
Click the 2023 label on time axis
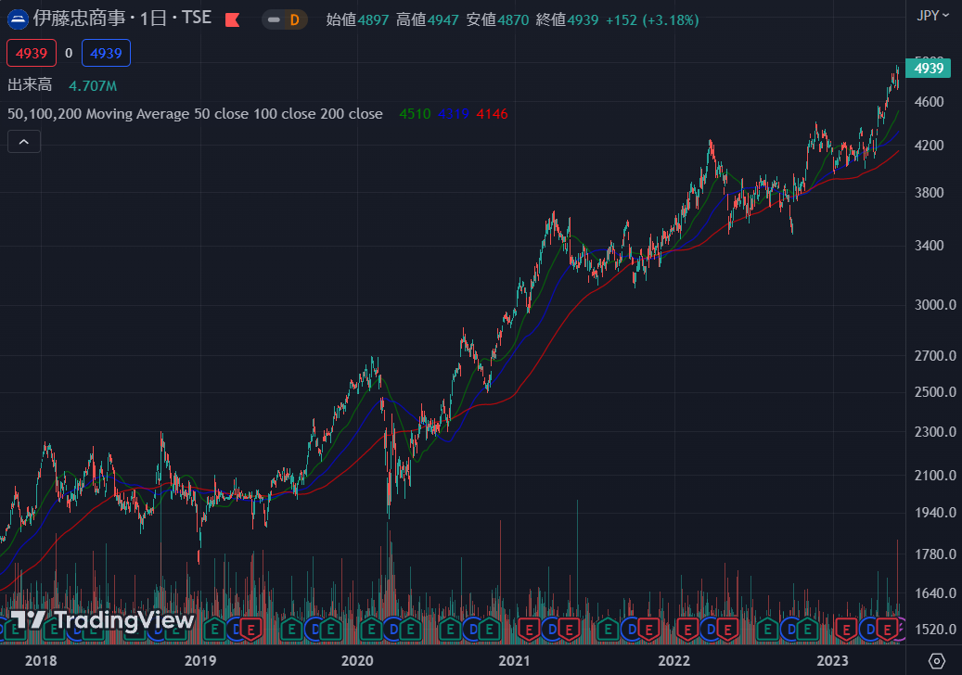pos(832,661)
